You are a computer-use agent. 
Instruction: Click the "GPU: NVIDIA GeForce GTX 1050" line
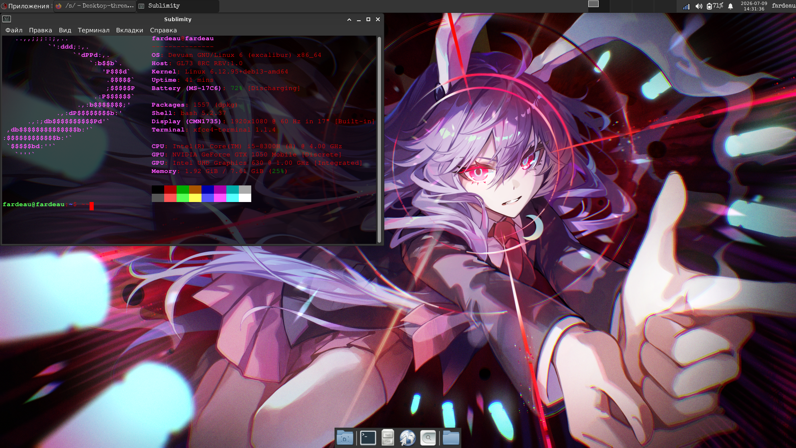click(x=247, y=155)
